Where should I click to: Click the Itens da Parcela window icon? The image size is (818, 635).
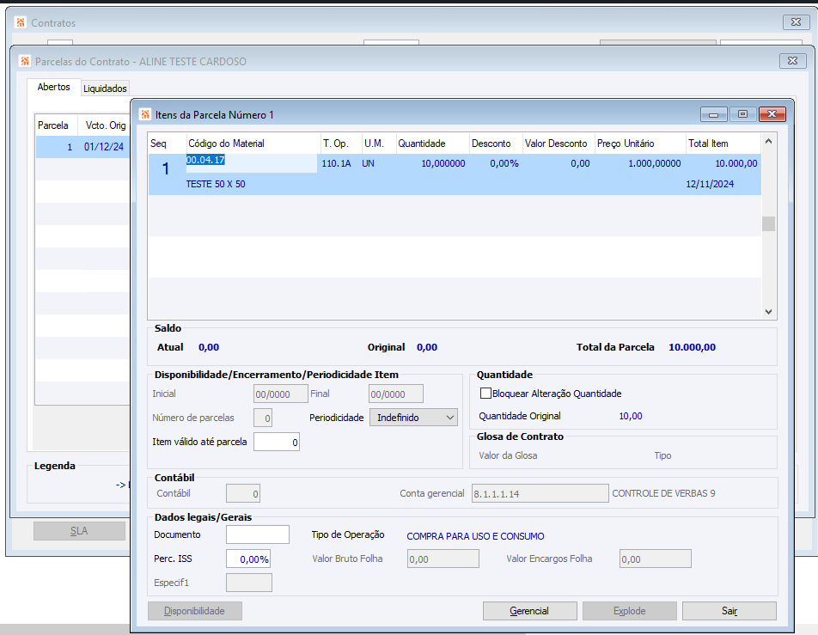pyautogui.click(x=144, y=114)
